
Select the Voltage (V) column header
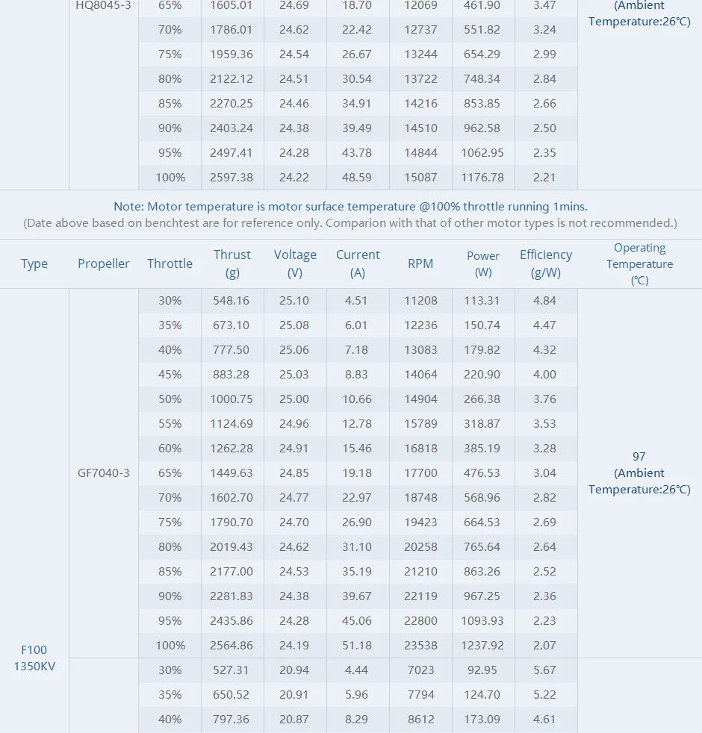[x=295, y=263]
